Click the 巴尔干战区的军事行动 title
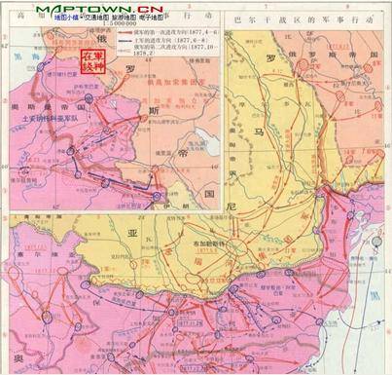The height and width of the screenshot is (375, 392). tap(303, 20)
